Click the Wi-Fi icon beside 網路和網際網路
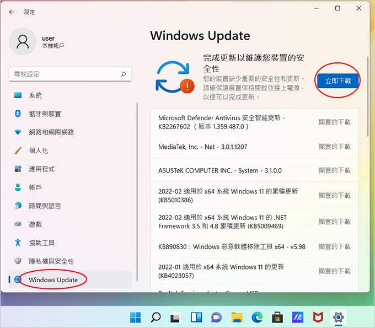This screenshot has width=375, height=328. pyautogui.click(x=18, y=132)
